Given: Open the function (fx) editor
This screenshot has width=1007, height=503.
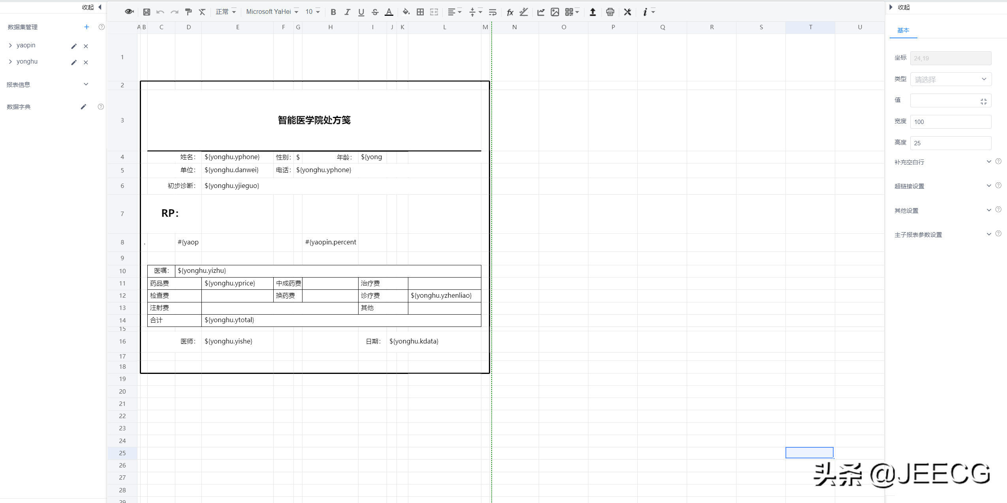Looking at the screenshot, I should 509,12.
